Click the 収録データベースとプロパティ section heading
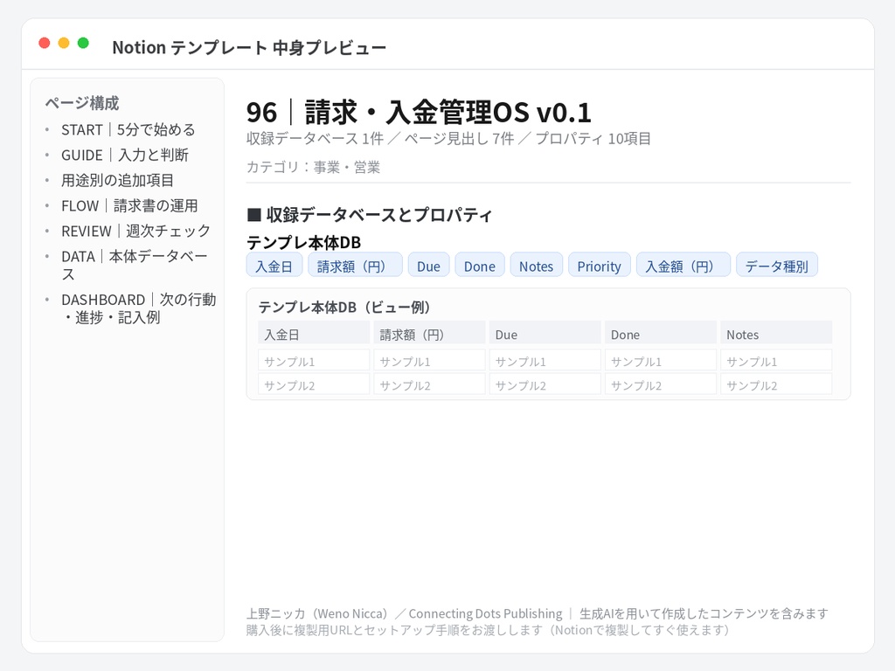Viewport: 895px width, 671px height. coord(370,215)
